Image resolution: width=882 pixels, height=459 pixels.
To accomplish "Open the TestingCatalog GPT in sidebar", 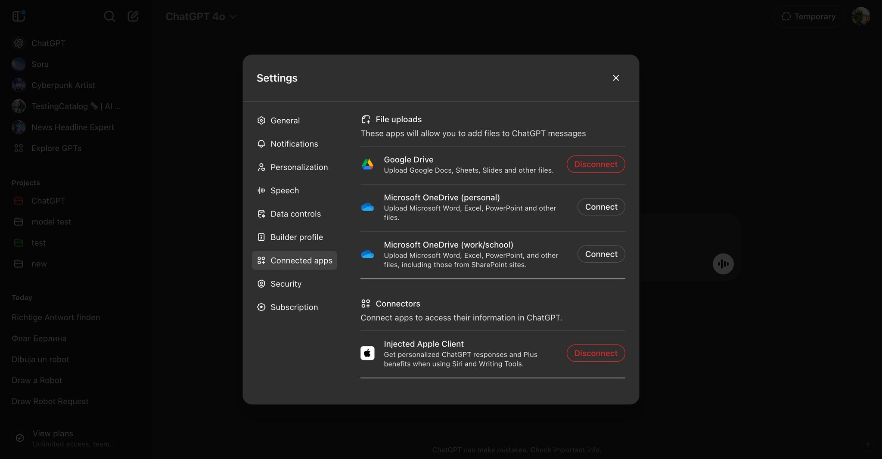I will click(76, 106).
